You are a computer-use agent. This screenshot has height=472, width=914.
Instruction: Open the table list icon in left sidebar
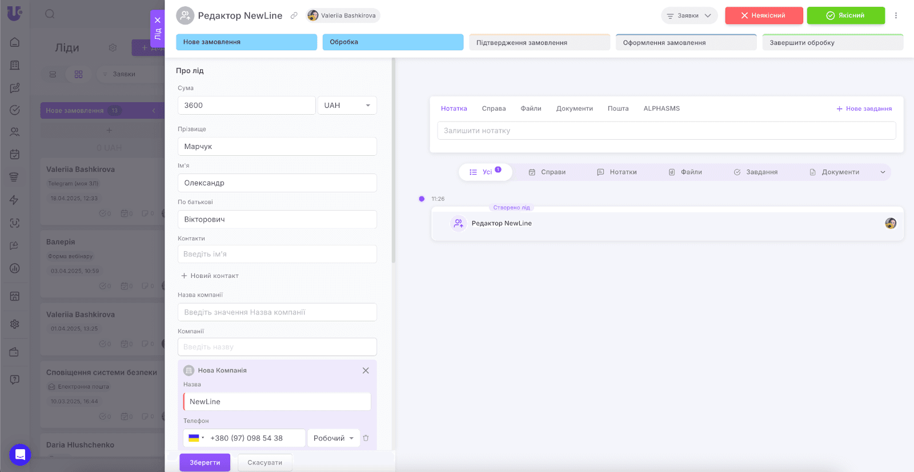[x=15, y=65]
